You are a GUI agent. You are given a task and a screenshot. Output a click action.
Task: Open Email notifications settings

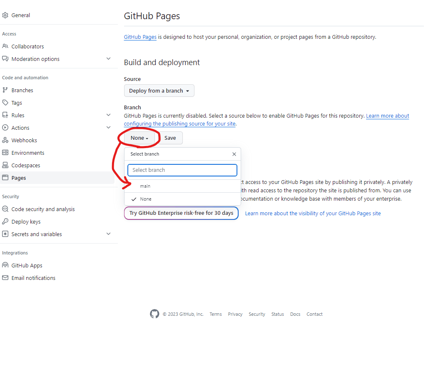pos(33,278)
